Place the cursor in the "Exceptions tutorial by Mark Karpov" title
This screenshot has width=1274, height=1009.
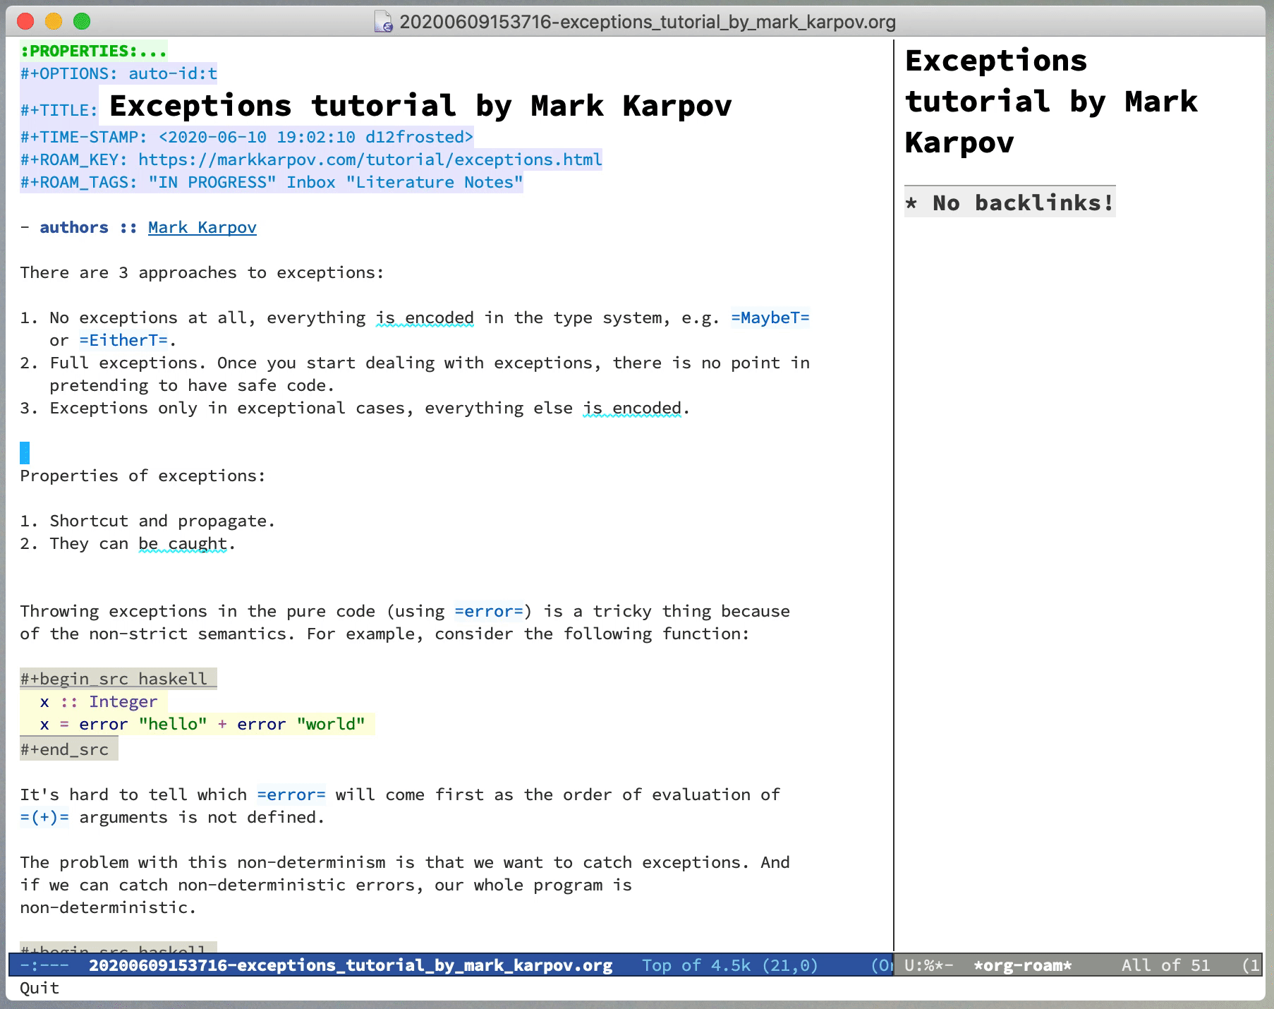coord(420,106)
